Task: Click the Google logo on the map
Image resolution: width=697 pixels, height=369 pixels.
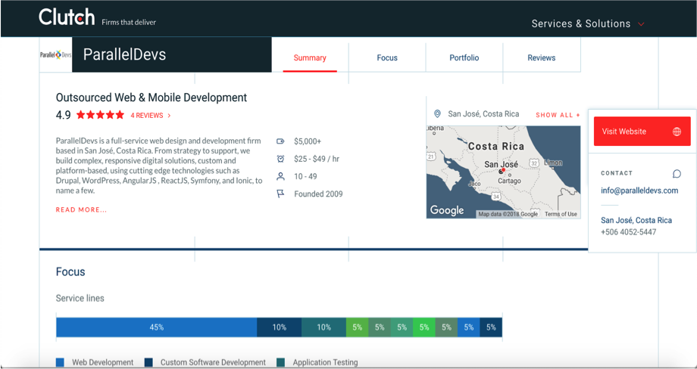Action: (447, 210)
